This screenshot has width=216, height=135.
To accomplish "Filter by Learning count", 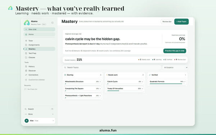I will point(157,60).
